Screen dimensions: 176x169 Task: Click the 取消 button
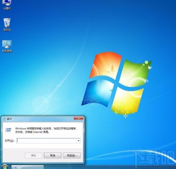tap(53, 156)
